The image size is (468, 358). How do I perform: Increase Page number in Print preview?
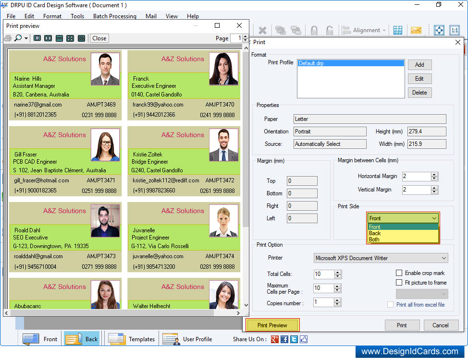coord(246,36)
